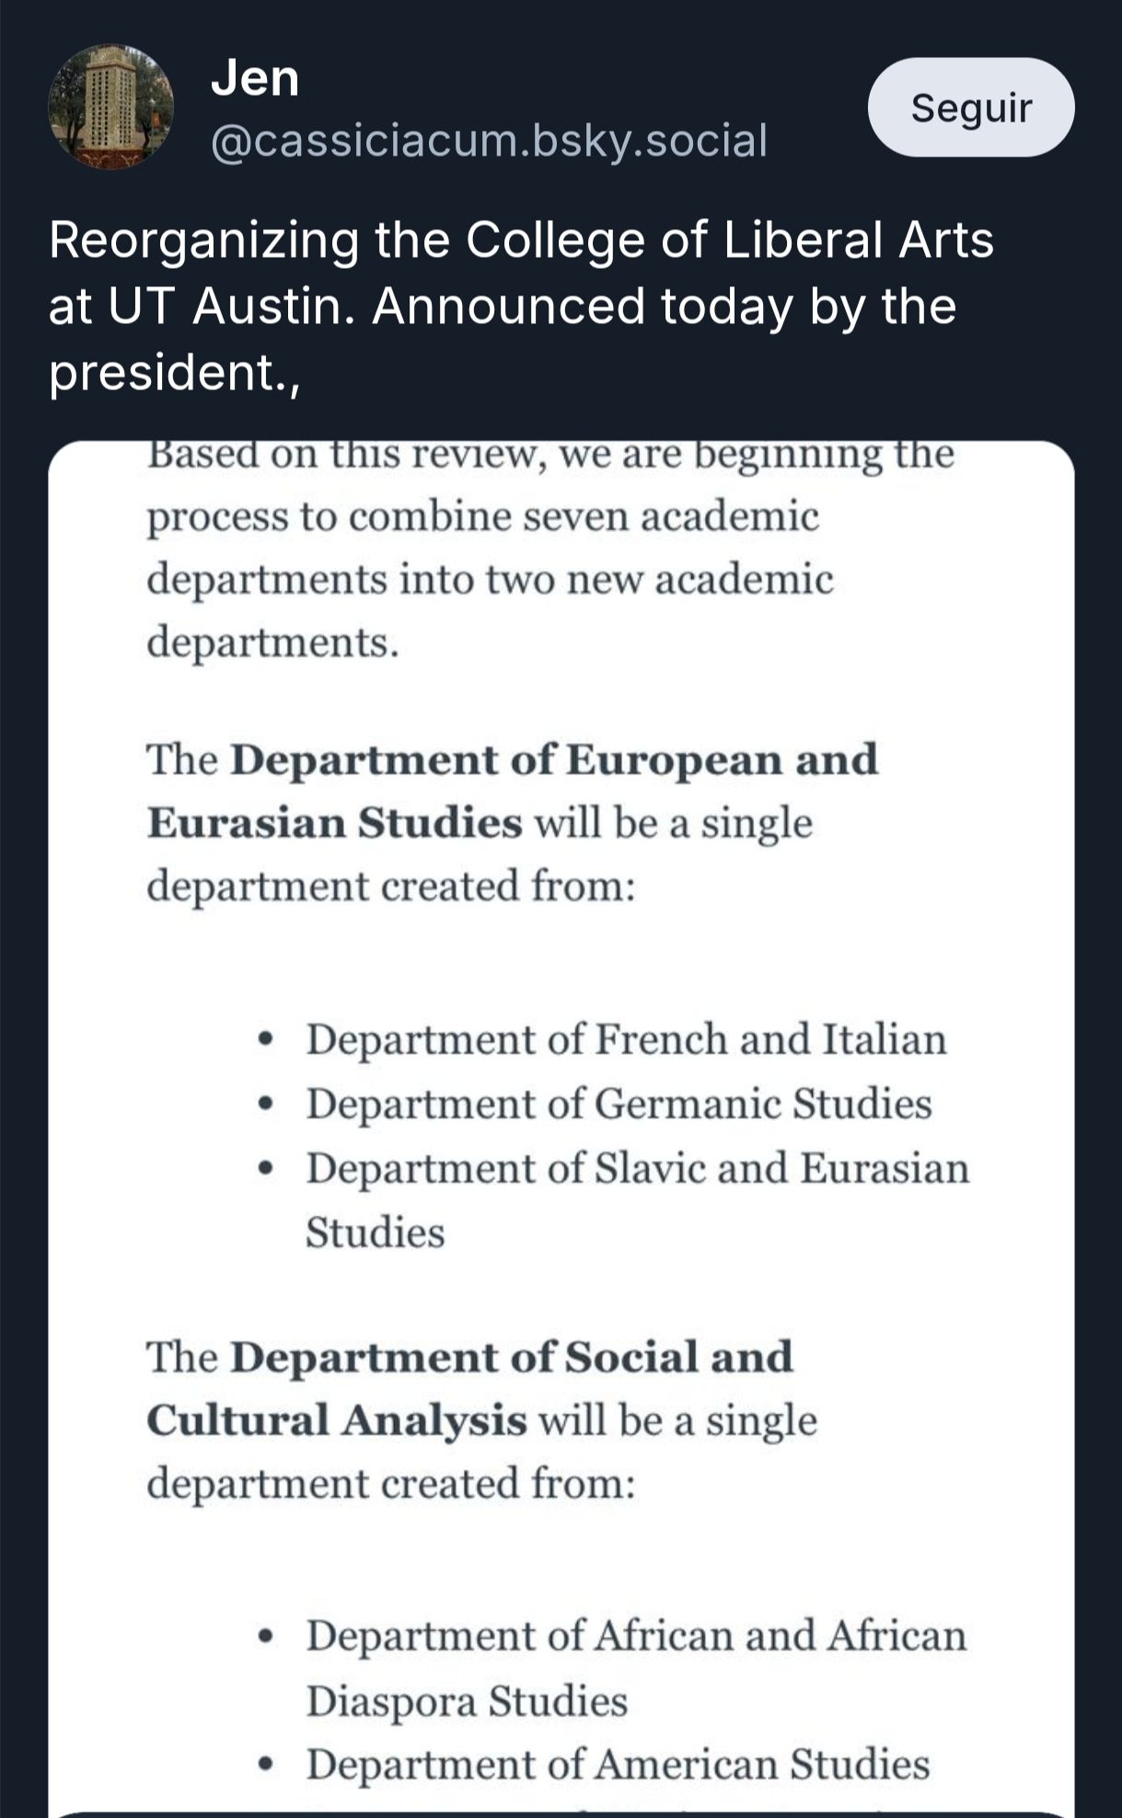
Task: Open the embedded announcement image paragraph 'Based on this review'
Action: [549, 455]
